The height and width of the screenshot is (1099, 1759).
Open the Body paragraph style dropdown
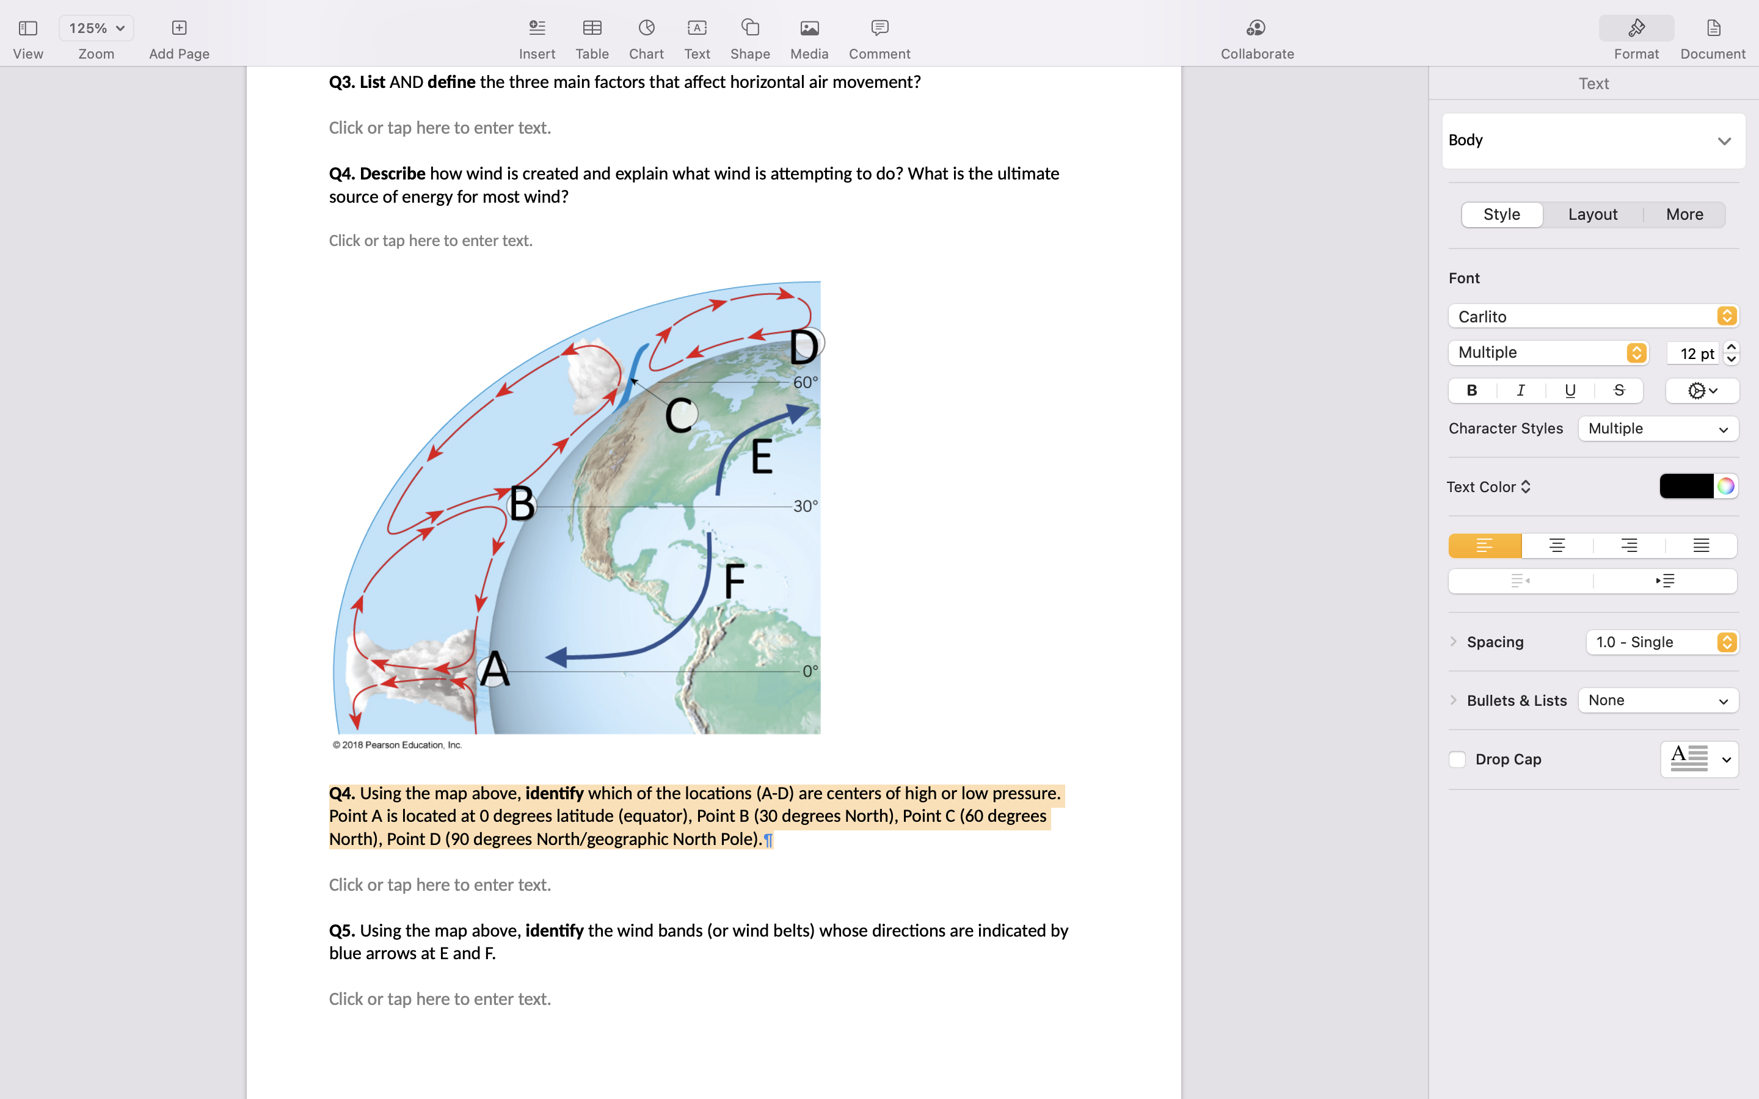tap(1592, 140)
